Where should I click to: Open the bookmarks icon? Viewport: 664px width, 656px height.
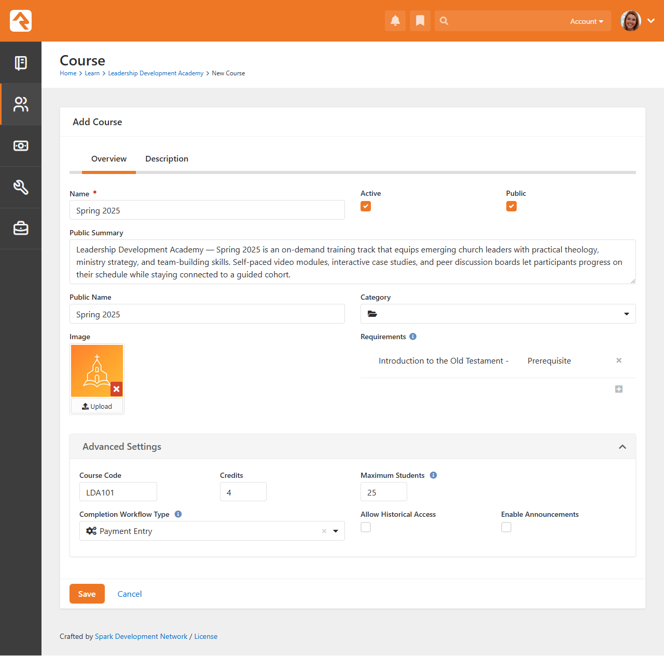(x=420, y=21)
